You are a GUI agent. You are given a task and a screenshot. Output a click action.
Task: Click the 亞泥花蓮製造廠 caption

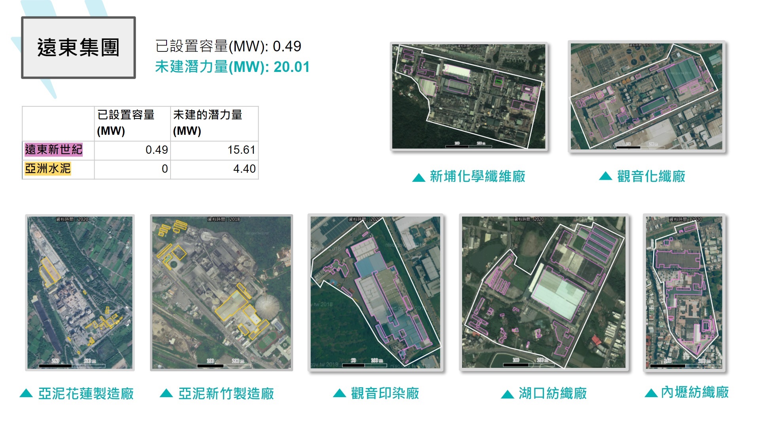[86, 394]
